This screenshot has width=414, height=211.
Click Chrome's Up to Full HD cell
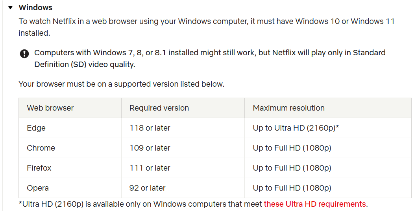pos(328,148)
